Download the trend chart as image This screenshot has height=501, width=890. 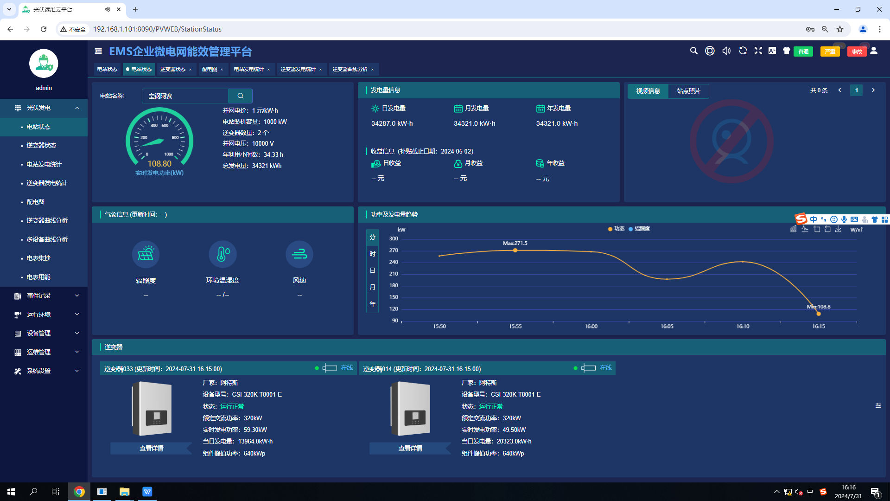coord(839,229)
